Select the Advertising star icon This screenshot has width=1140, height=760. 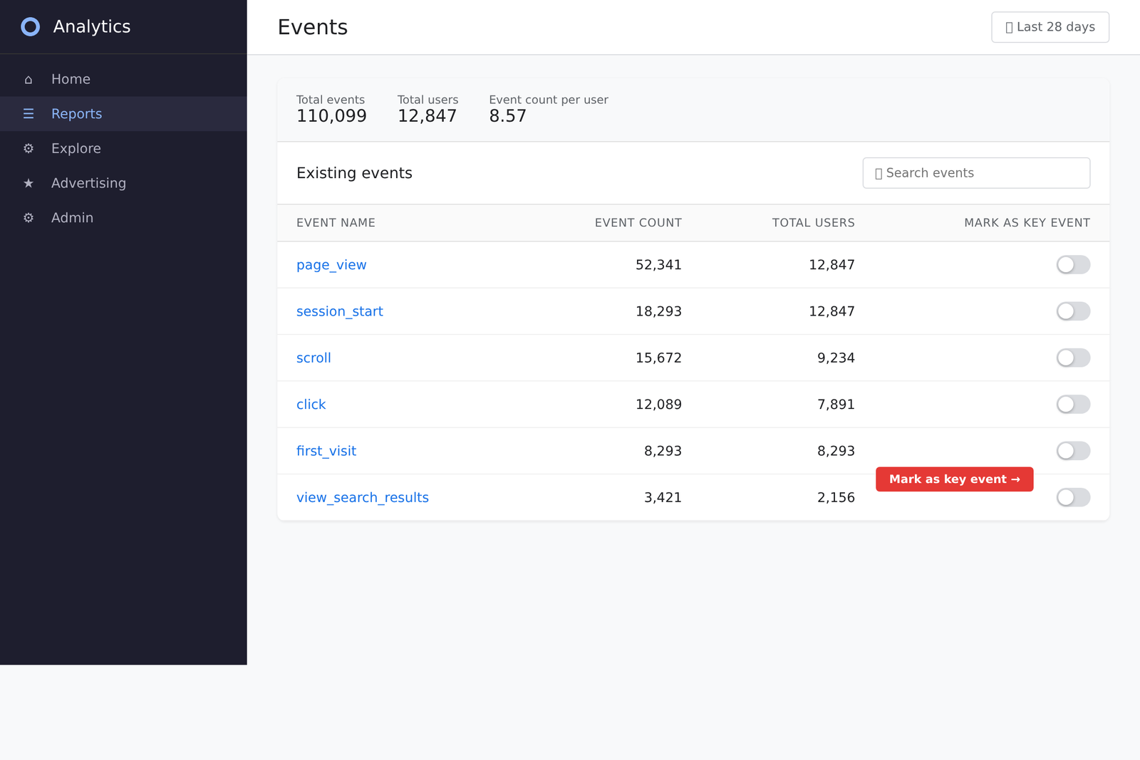pyautogui.click(x=28, y=183)
